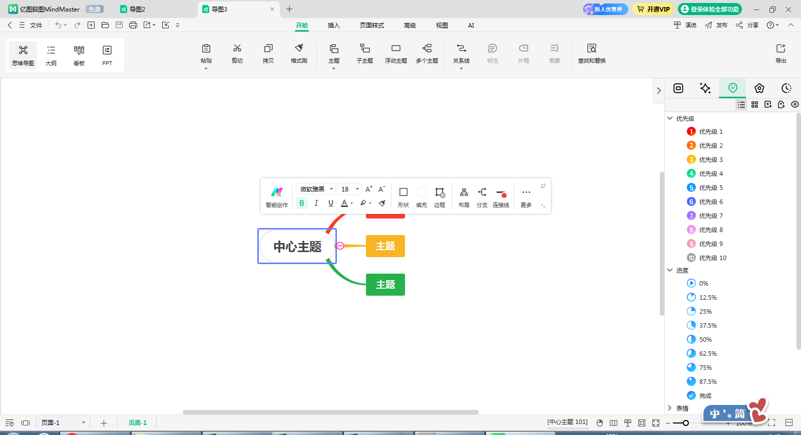801x435 pixels.
Task: Open the marker emoji panel tab
Action: [x=733, y=88]
